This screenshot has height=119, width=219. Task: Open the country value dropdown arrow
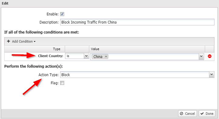[x=201, y=56]
